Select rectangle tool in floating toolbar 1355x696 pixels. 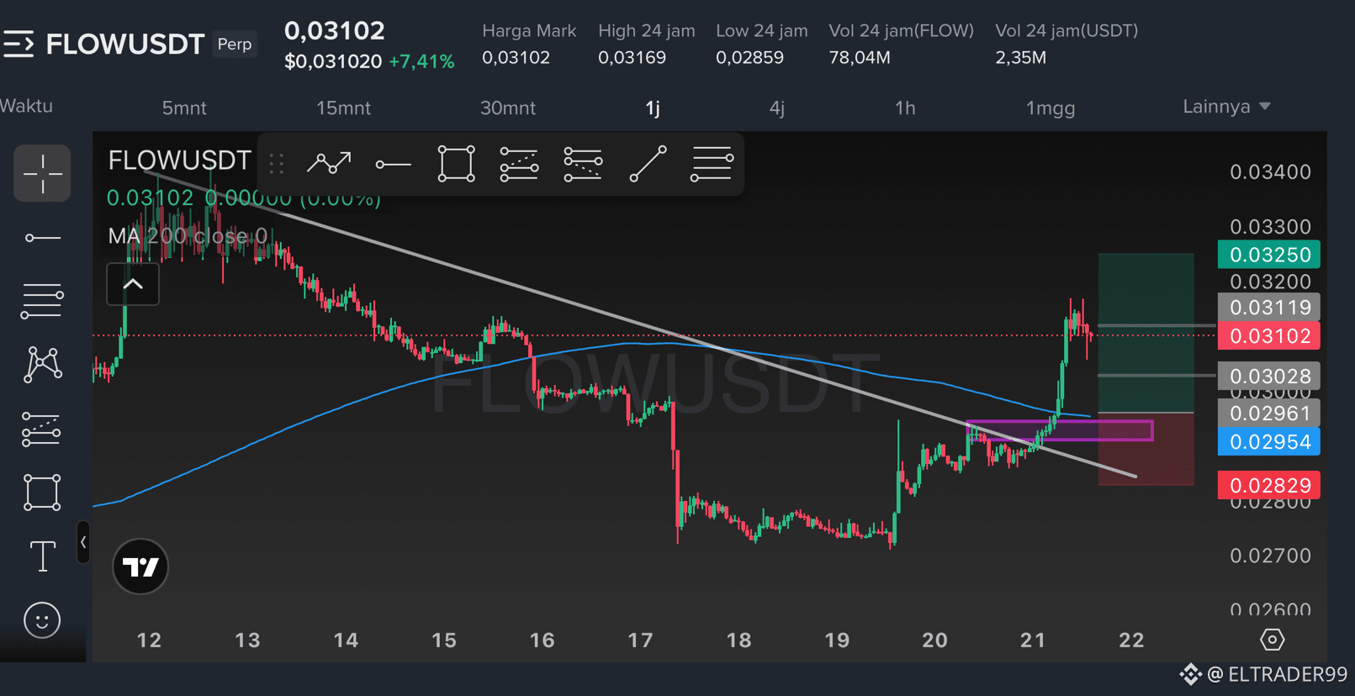point(456,164)
